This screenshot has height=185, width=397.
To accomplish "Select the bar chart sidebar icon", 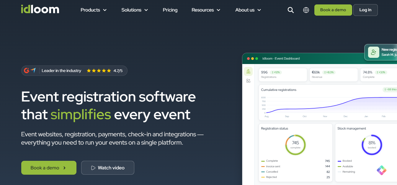I will [x=248, y=71].
